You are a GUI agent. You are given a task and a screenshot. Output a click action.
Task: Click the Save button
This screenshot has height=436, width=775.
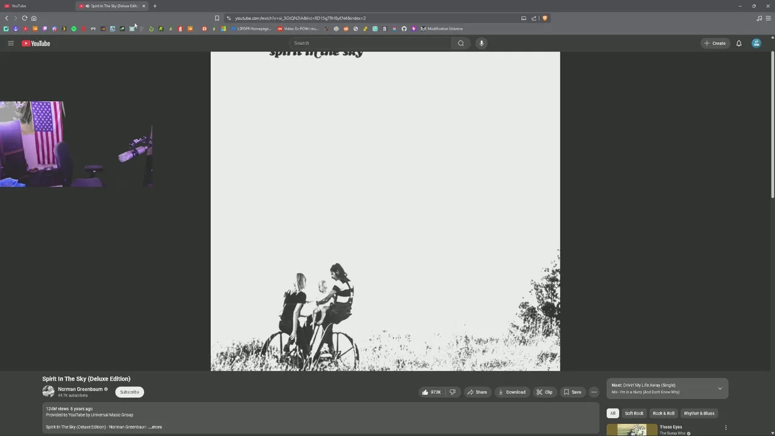pos(572,392)
